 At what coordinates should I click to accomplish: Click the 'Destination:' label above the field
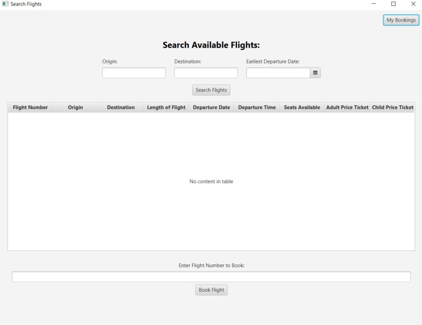tap(188, 61)
